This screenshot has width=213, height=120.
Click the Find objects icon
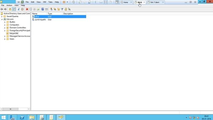(x=66, y=9)
